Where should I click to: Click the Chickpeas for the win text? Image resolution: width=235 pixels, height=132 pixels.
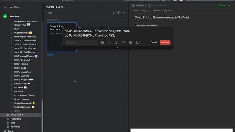click(x=146, y=26)
